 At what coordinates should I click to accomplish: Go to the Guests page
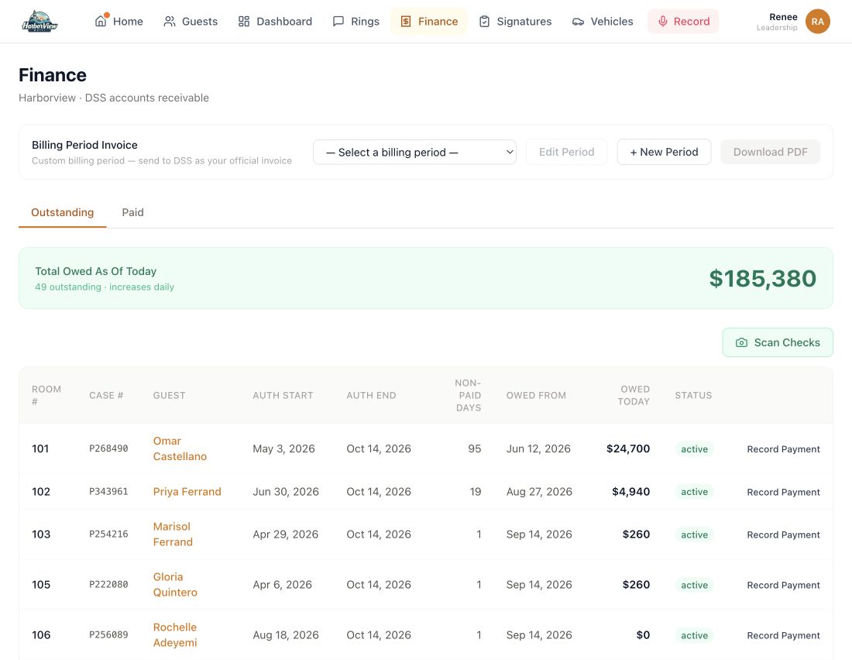tap(191, 21)
